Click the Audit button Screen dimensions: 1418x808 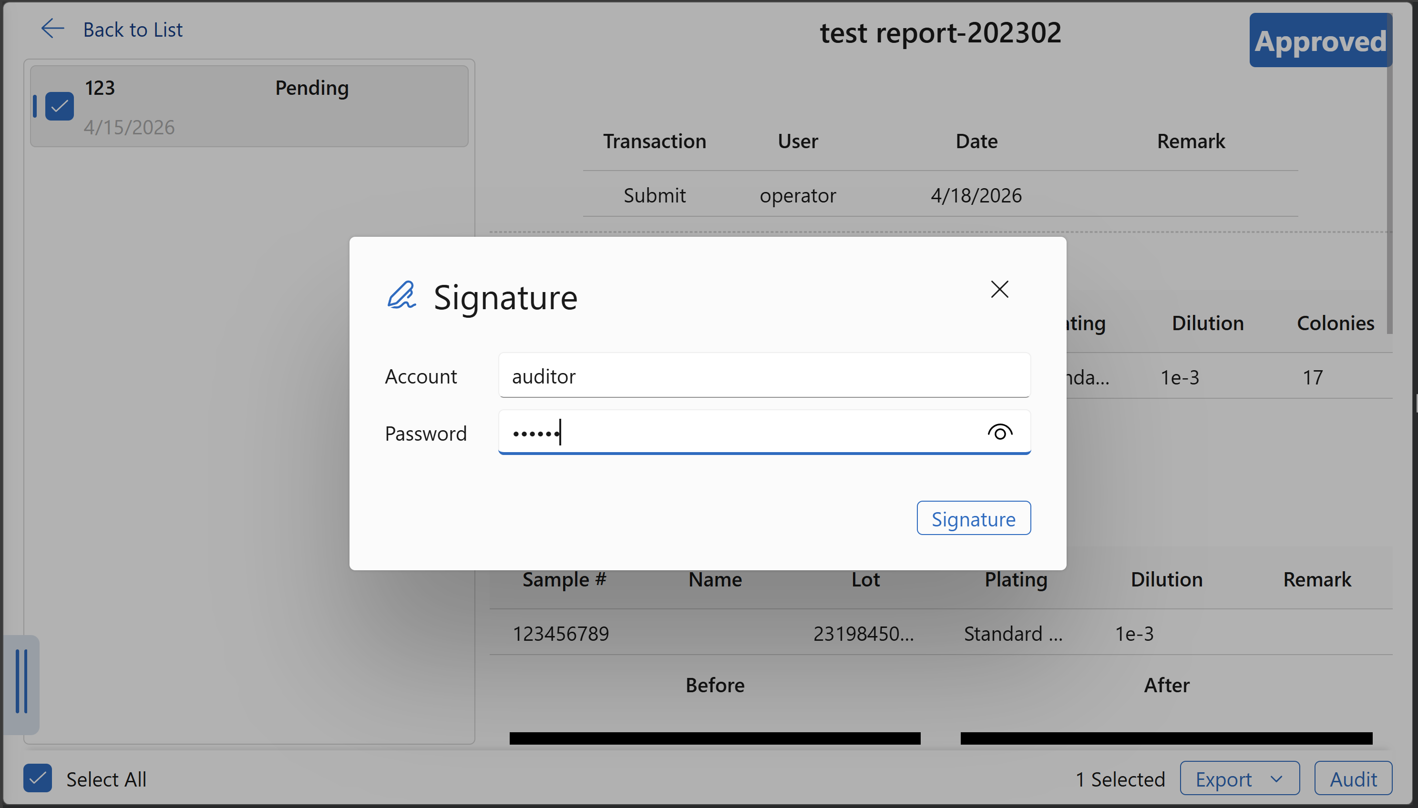[1353, 779]
